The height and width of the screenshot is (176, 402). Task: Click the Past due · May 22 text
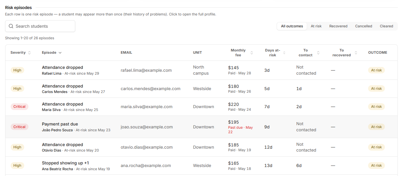240,130
